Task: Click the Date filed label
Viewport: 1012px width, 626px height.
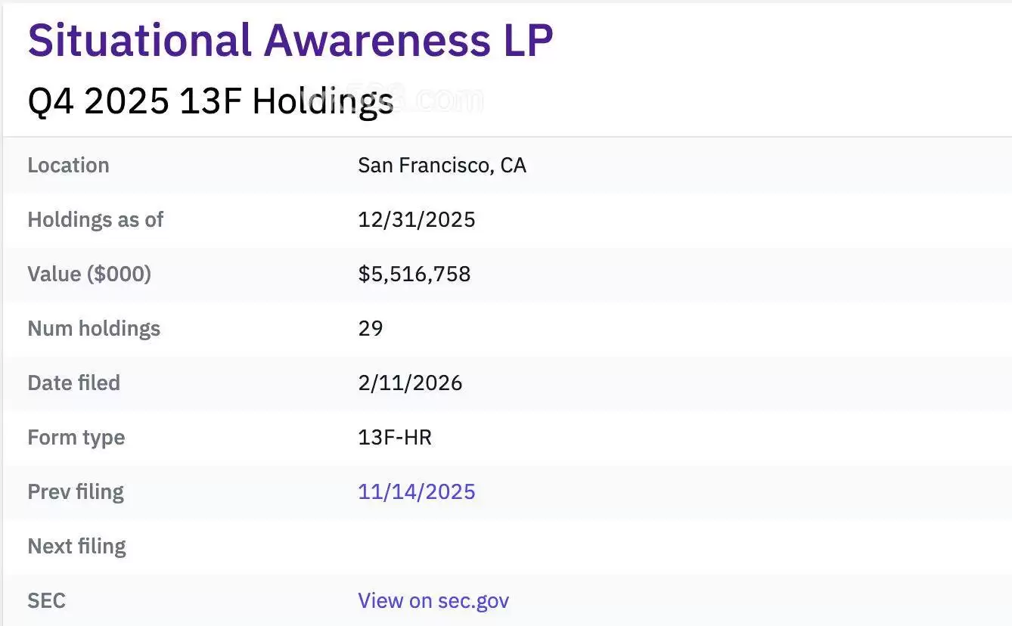Action: click(73, 383)
